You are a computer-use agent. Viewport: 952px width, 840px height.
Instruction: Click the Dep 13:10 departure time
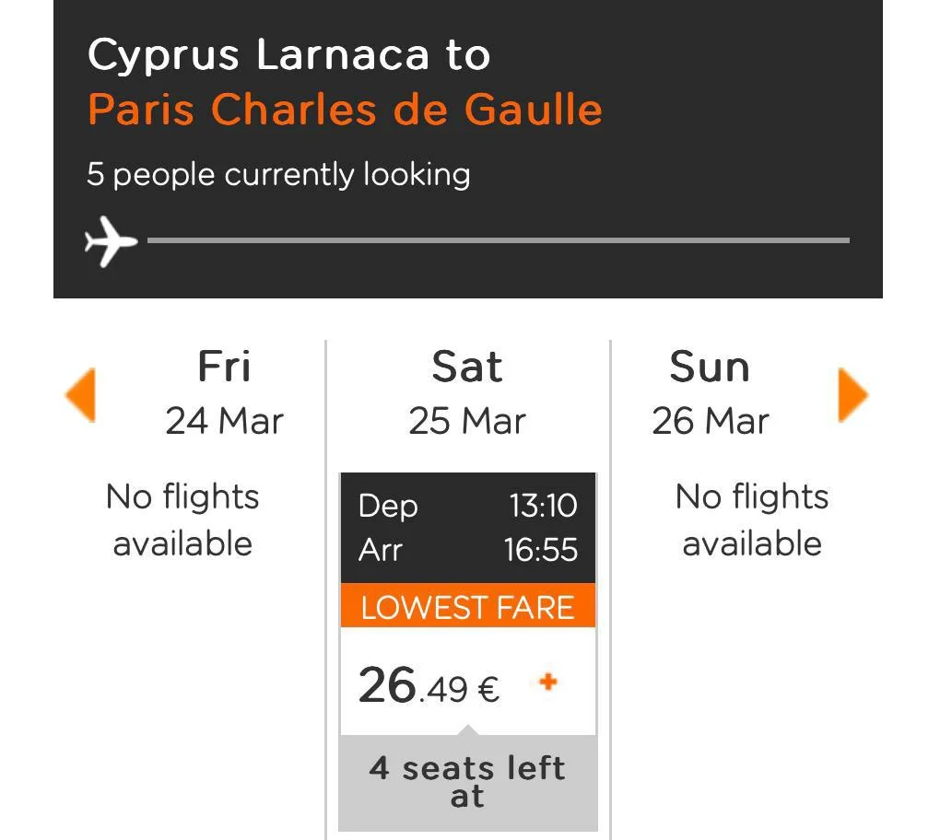(543, 506)
